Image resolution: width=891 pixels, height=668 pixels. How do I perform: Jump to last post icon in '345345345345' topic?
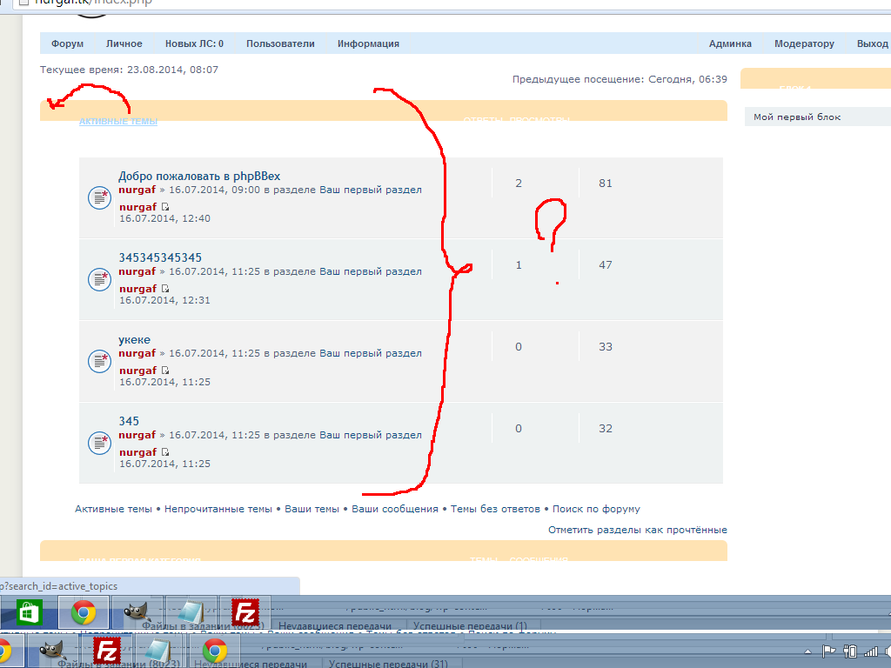pyautogui.click(x=165, y=289)
